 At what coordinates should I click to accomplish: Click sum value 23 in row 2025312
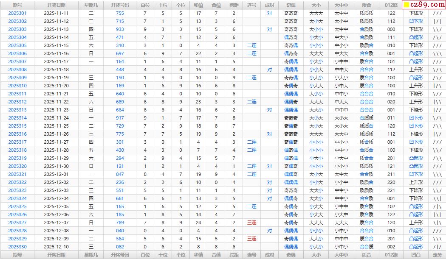(x=198, y=102)
